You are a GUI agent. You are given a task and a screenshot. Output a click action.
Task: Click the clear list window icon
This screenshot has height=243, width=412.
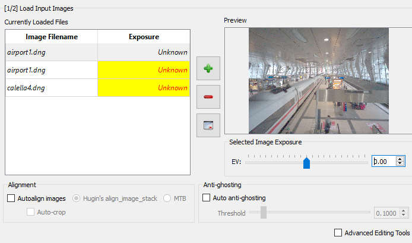click(x=208, y=125)
